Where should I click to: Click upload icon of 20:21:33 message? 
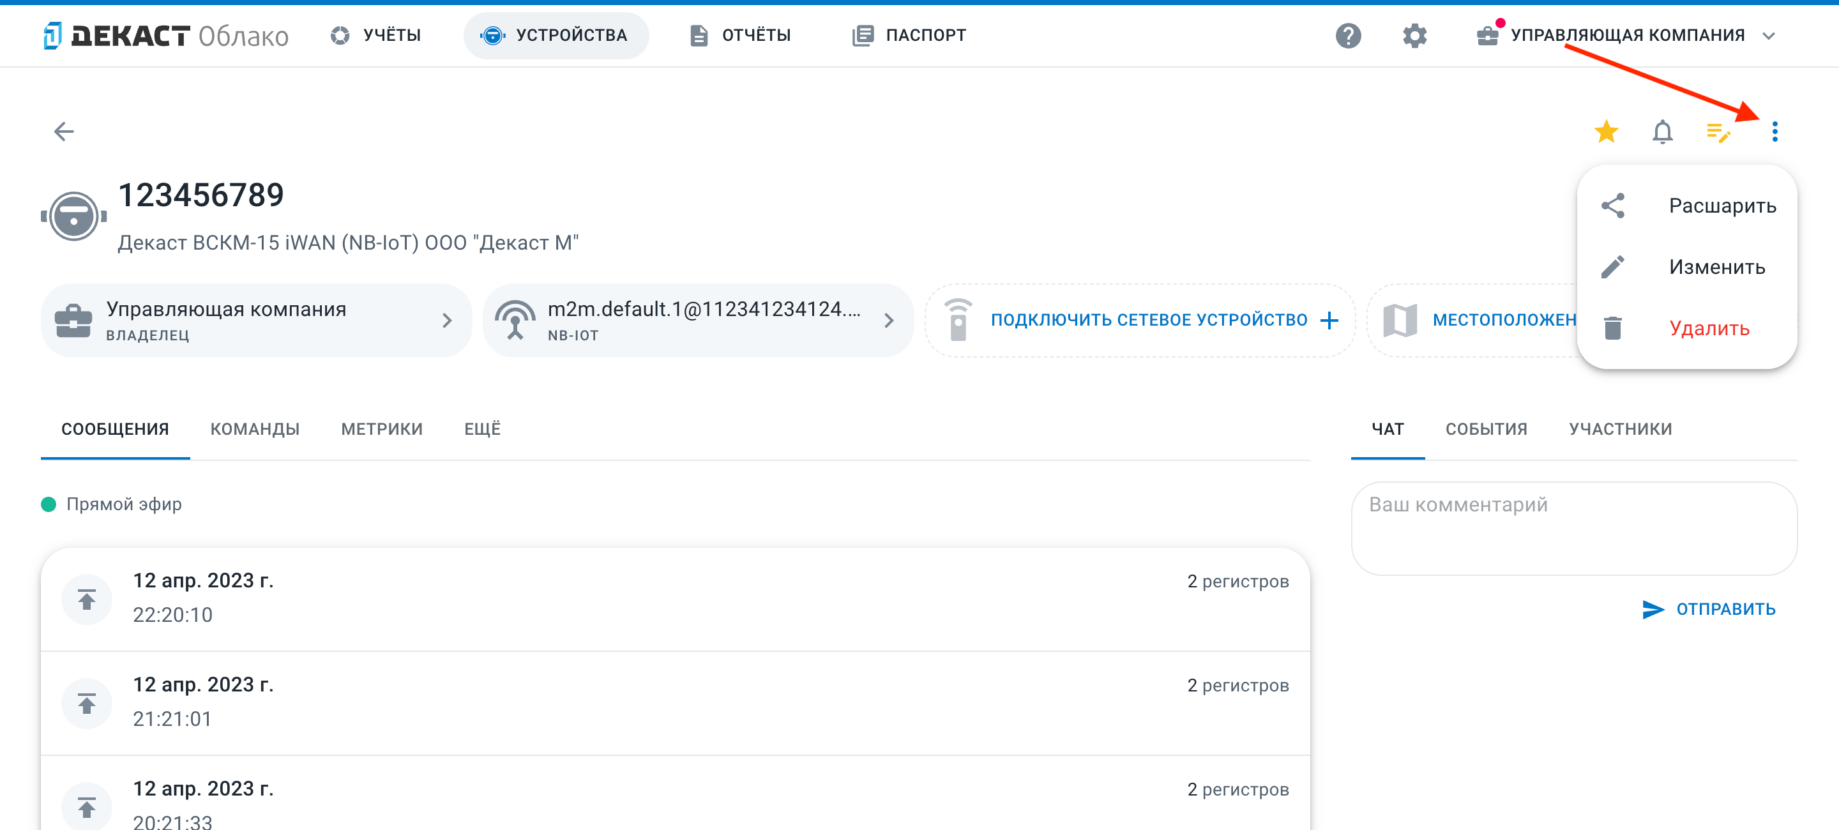[x=86, y=806]
